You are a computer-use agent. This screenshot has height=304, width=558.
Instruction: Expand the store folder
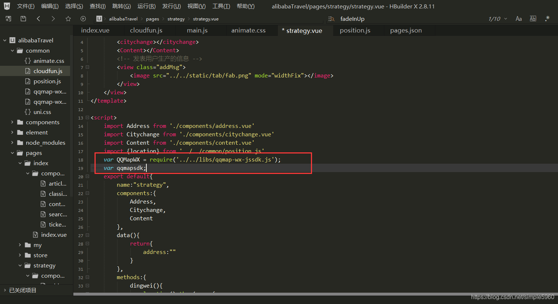click(x=20, y=255)
